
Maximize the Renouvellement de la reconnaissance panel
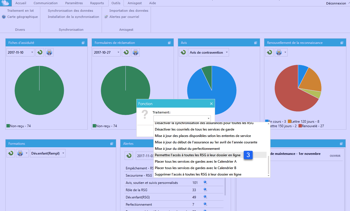tap(342, 43)
